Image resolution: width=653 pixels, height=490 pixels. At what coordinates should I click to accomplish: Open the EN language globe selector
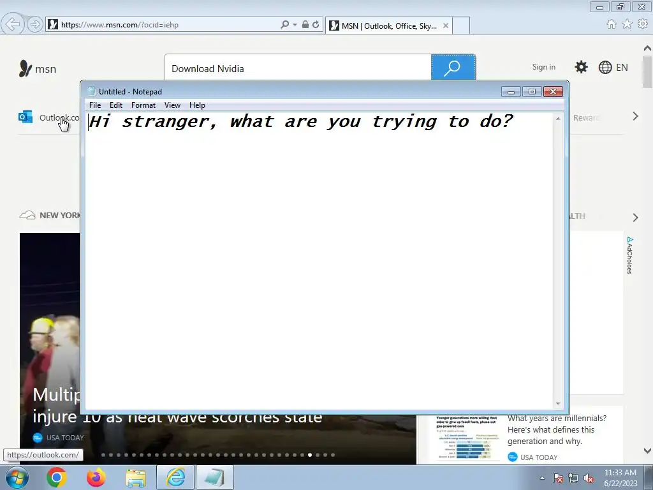[613, 68]
